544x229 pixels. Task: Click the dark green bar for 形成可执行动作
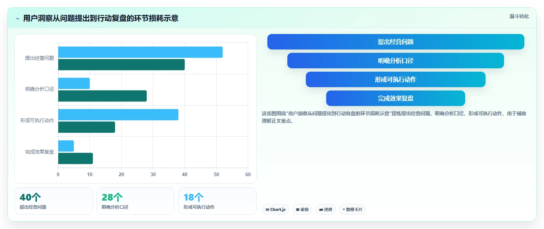coord(87,127)
